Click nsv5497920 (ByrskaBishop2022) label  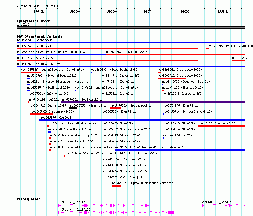[52, 76]
